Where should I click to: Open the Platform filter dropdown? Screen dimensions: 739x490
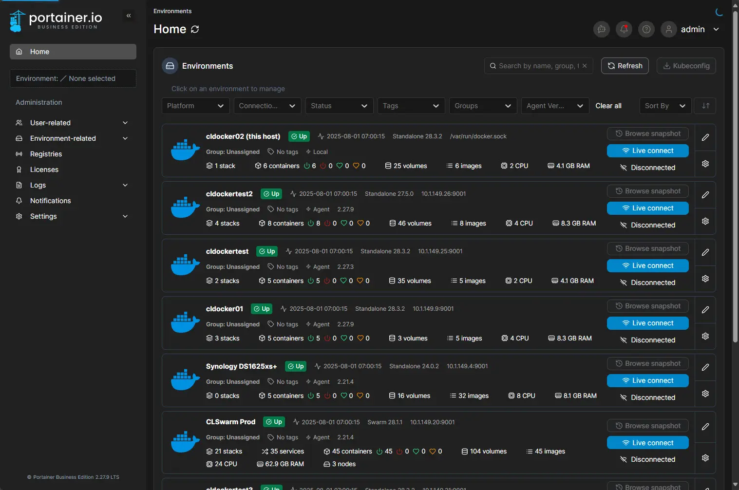195,106
